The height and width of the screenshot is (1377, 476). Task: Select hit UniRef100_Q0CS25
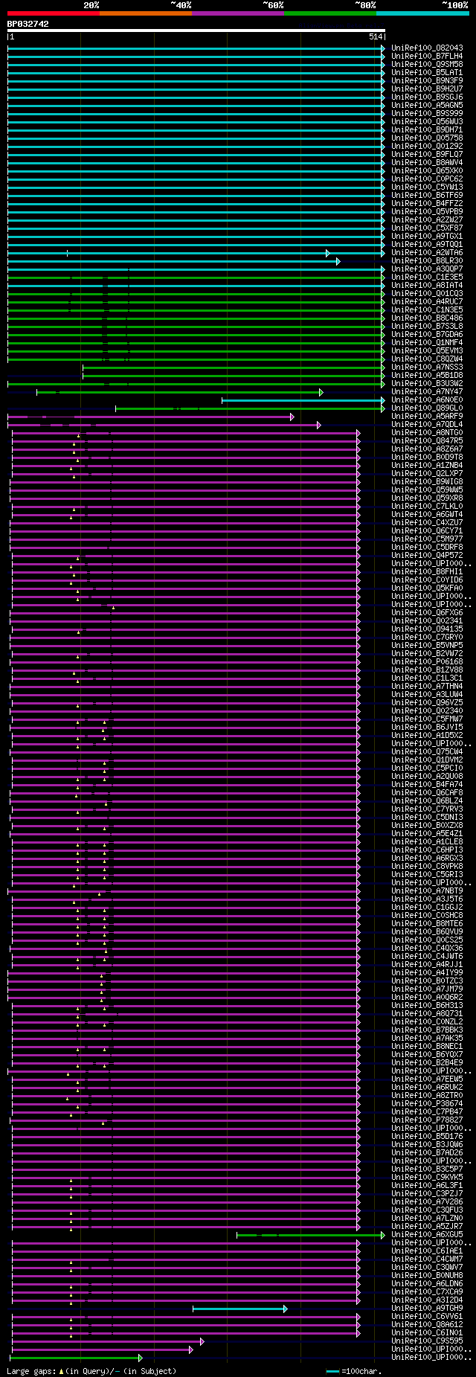coord(427,940)
